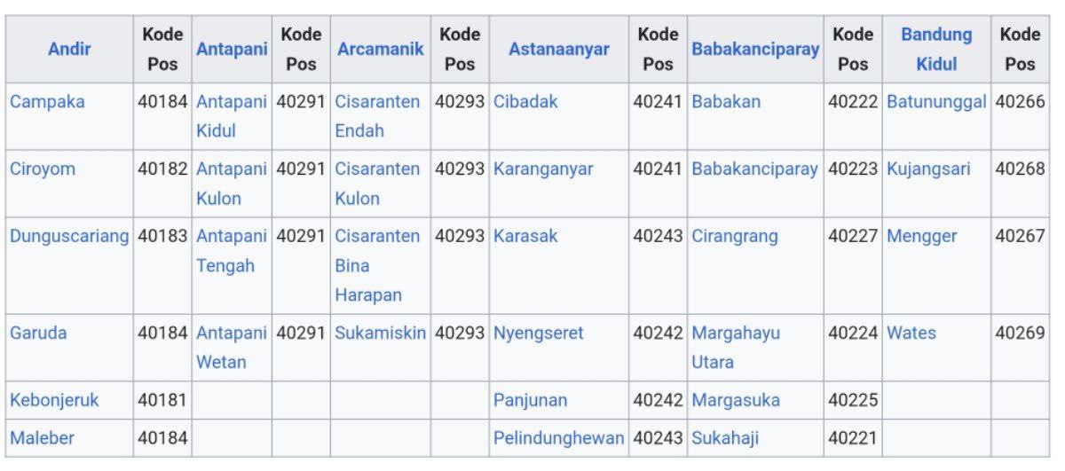Follow the Antapani Kidul link
1065x471 pixels.
(x=232, y=116)
